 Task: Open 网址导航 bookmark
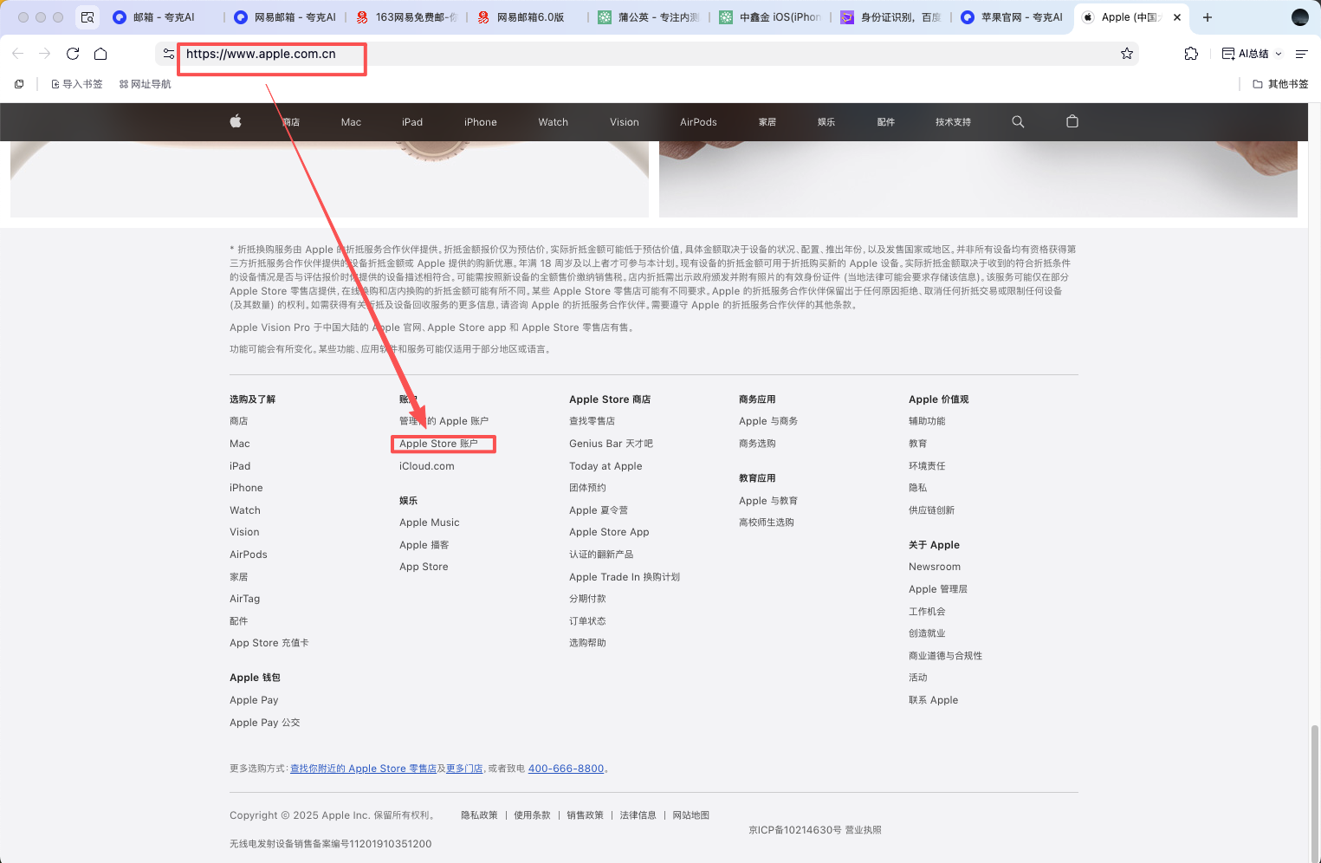146,84
